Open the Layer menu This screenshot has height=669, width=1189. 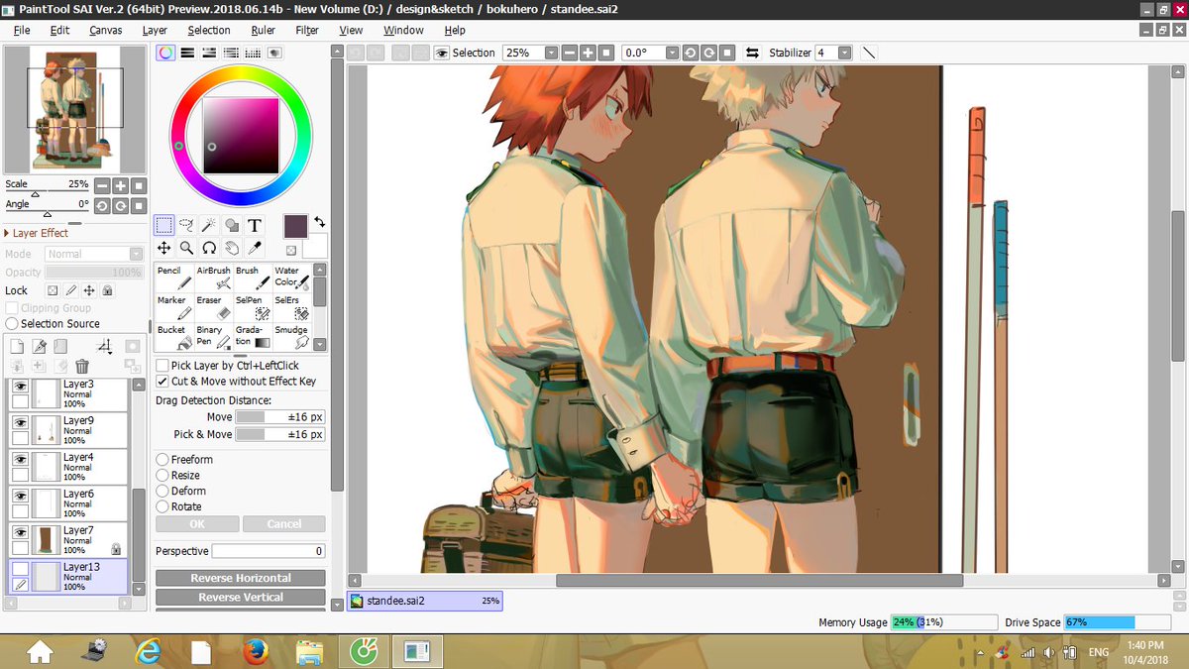[x=155, y=30]
